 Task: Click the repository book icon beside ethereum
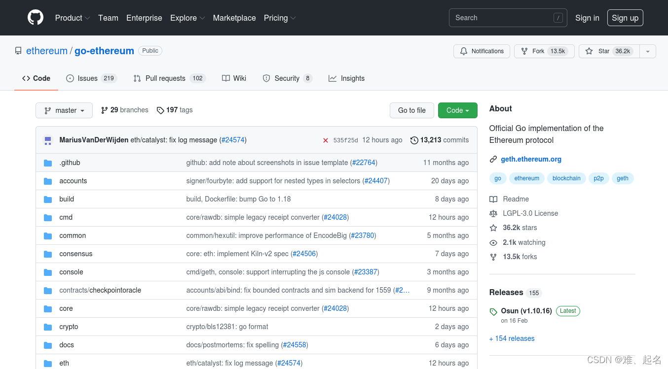coord(18,51)
